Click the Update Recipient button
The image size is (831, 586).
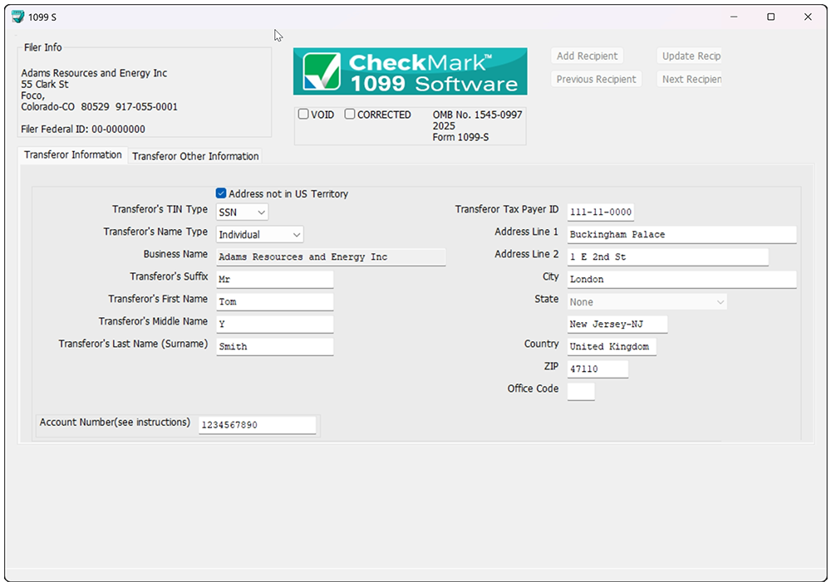[690, 56]
